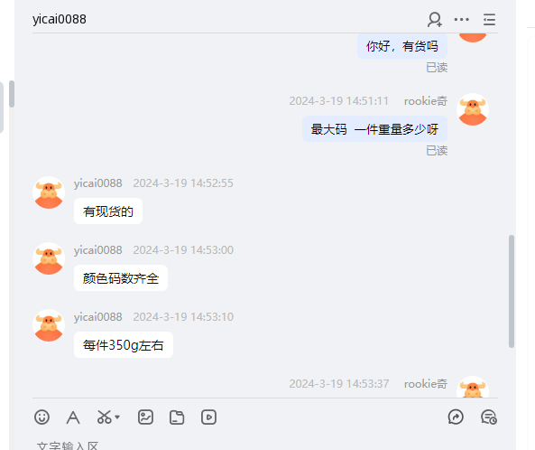Click the message bubble '每件350g左右'
The image size is (535, 450).
[124, 345]
